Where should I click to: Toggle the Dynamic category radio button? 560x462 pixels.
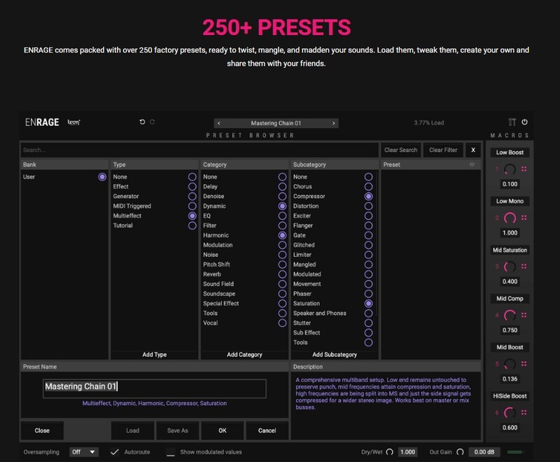coord(282,206)
